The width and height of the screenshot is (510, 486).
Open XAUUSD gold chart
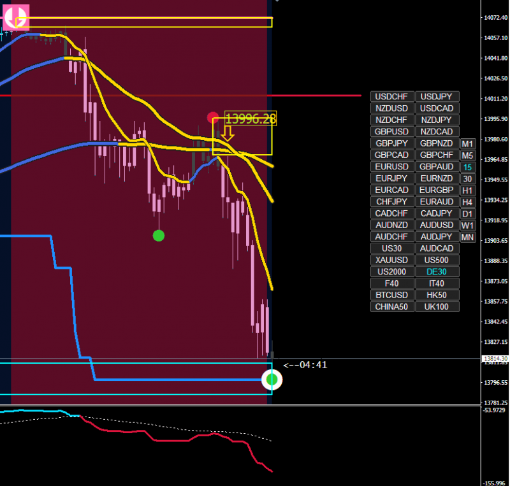click(392, 261)
